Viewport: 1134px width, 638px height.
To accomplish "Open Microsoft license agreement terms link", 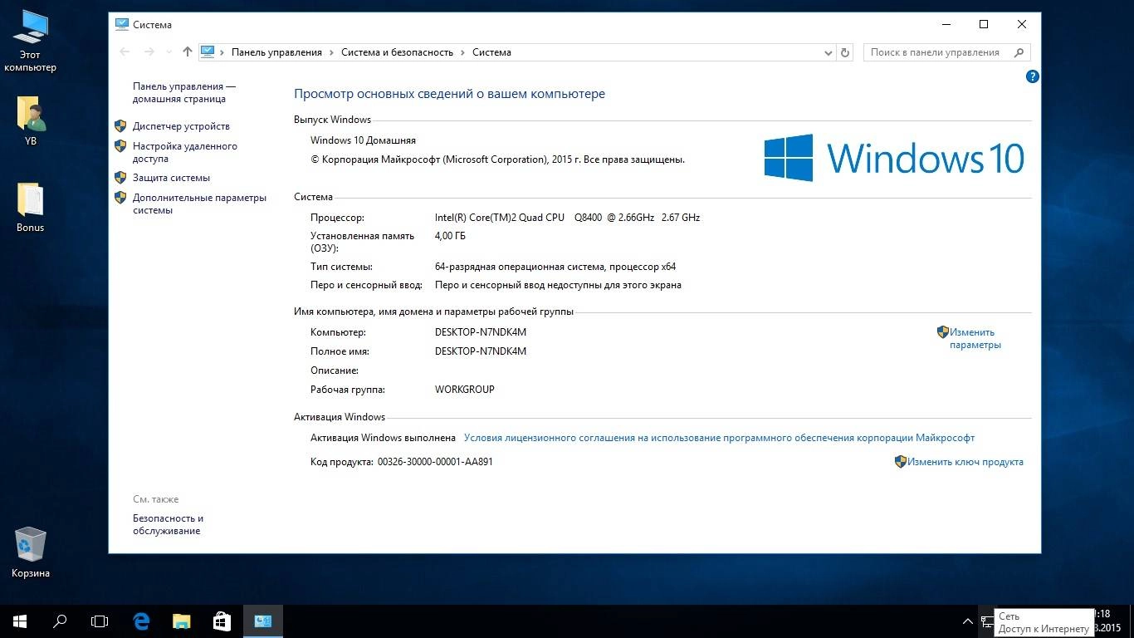I will click(719, 438).
